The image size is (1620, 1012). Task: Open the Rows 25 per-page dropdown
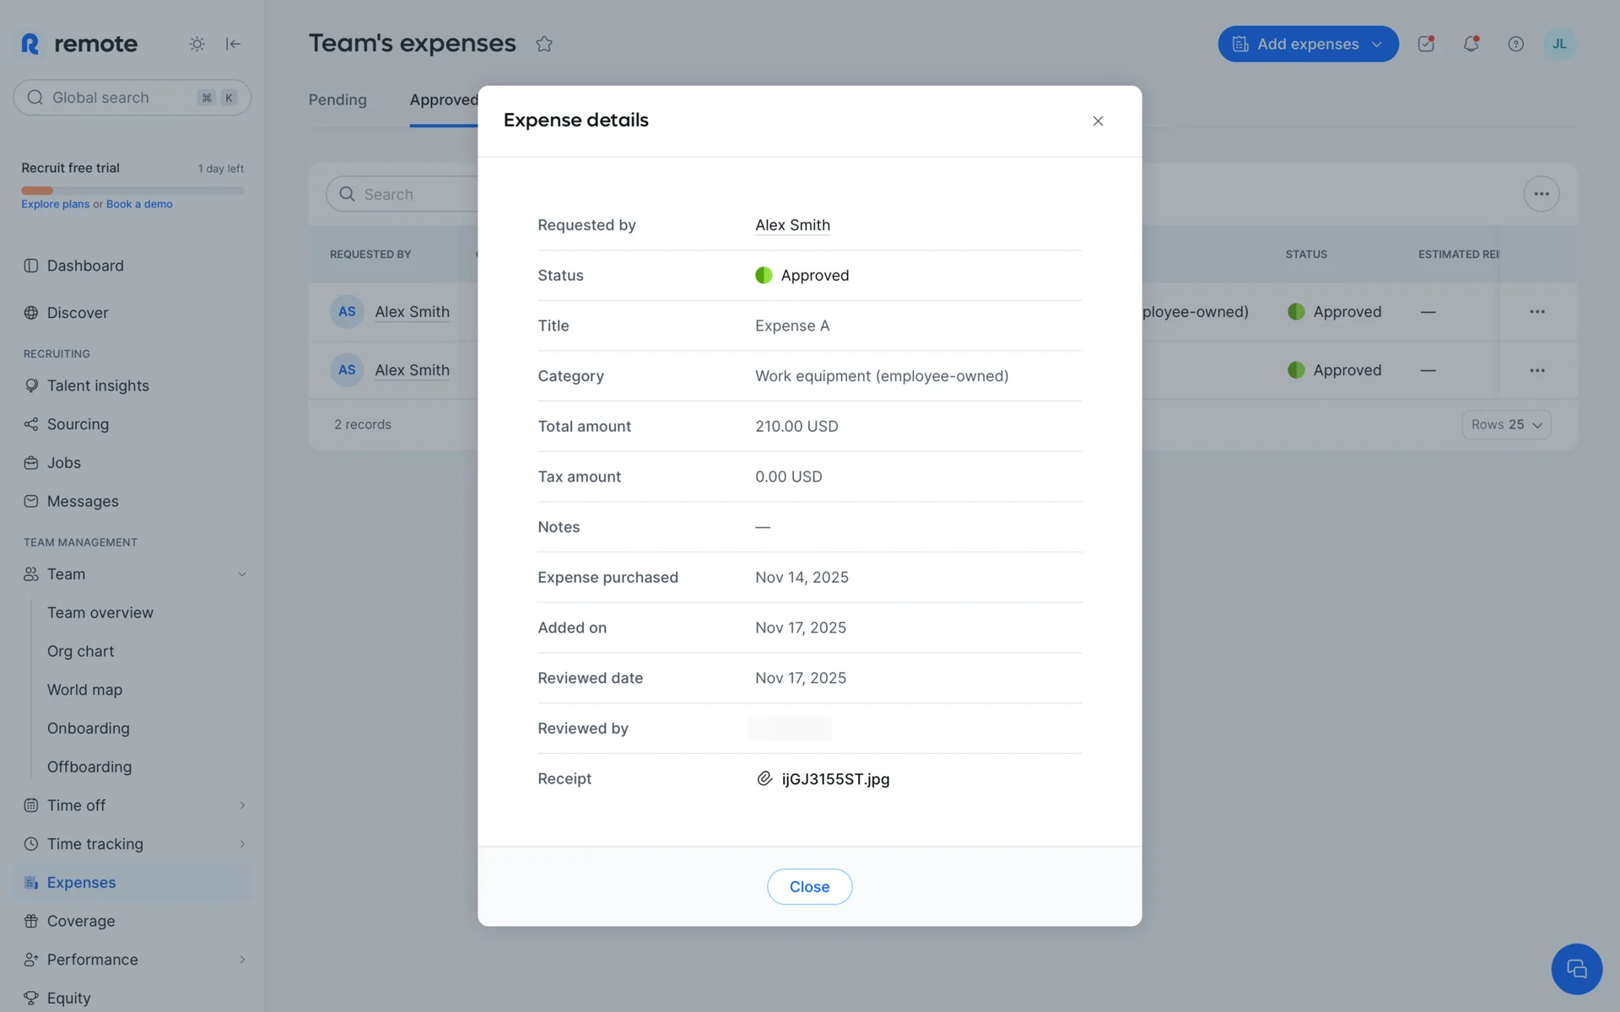pos(1506,425)
